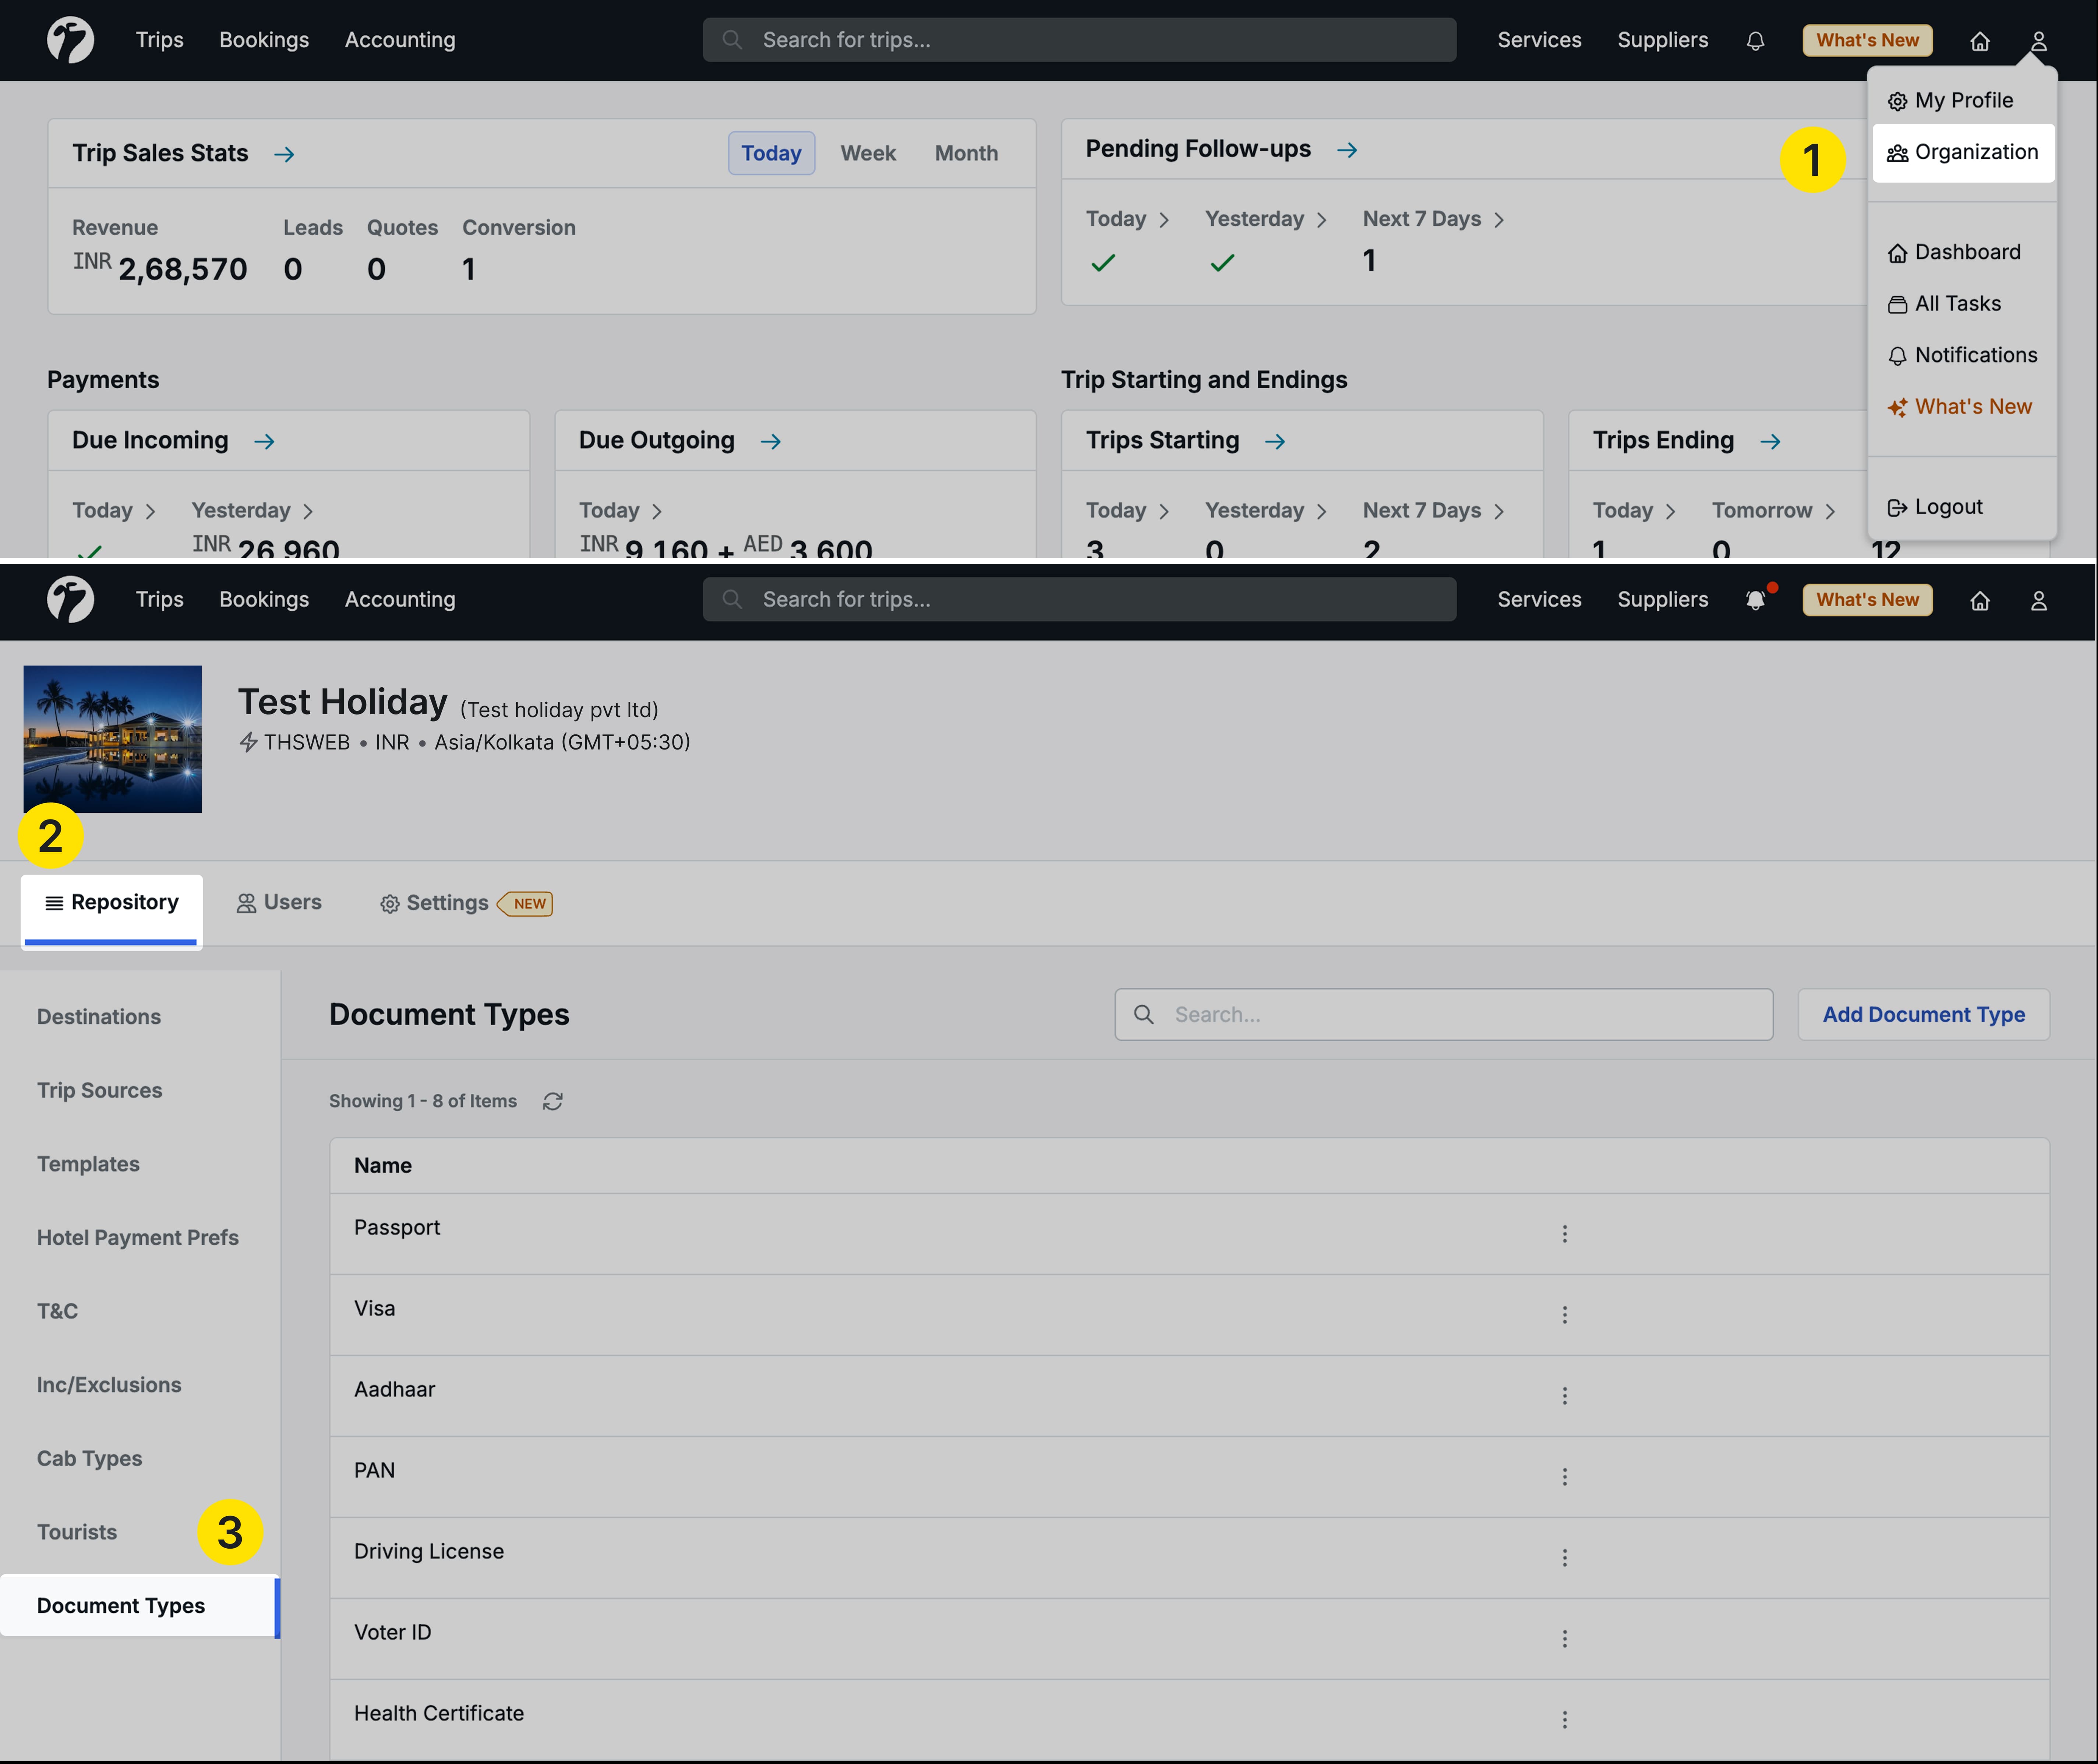Click the refresh icon beside item count

[x=552, y=1101]
